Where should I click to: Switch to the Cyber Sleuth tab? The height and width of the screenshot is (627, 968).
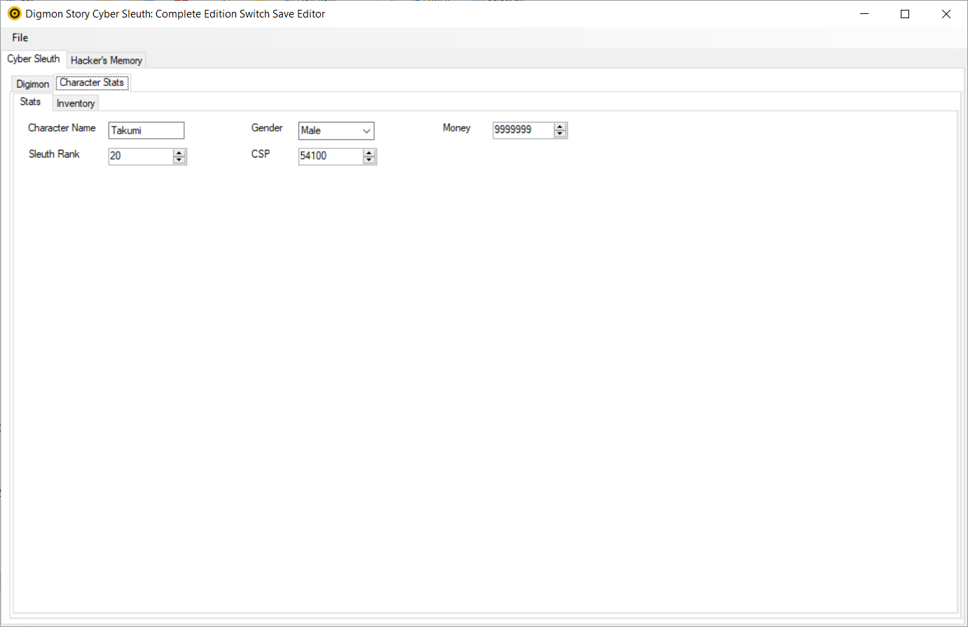tap(34, 59)
